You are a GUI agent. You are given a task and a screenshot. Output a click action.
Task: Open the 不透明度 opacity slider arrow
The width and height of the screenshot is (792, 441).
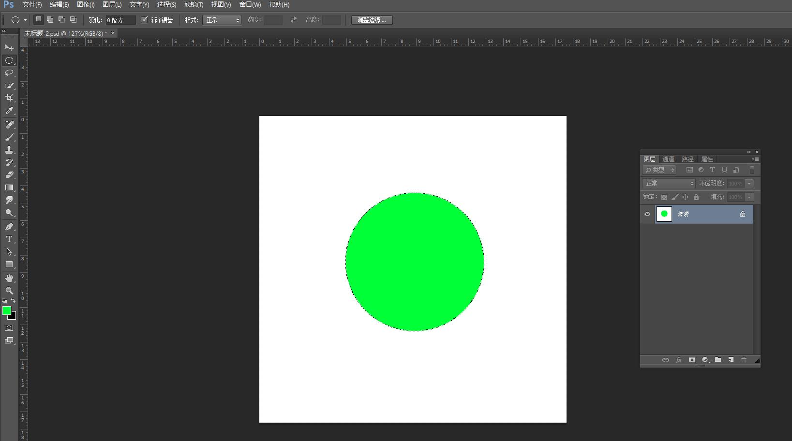click(x=749, y=184)
